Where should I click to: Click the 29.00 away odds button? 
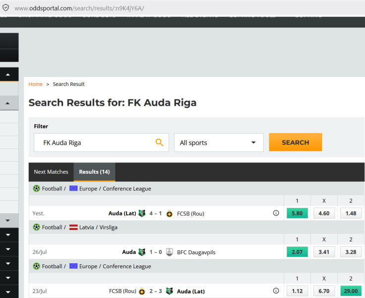pos(351,291)
